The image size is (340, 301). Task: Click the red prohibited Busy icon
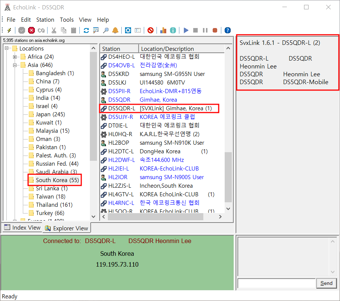pos(151,30)
